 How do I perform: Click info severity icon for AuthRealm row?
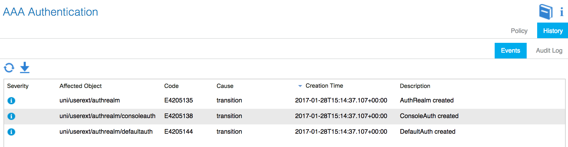click(11, 101)
